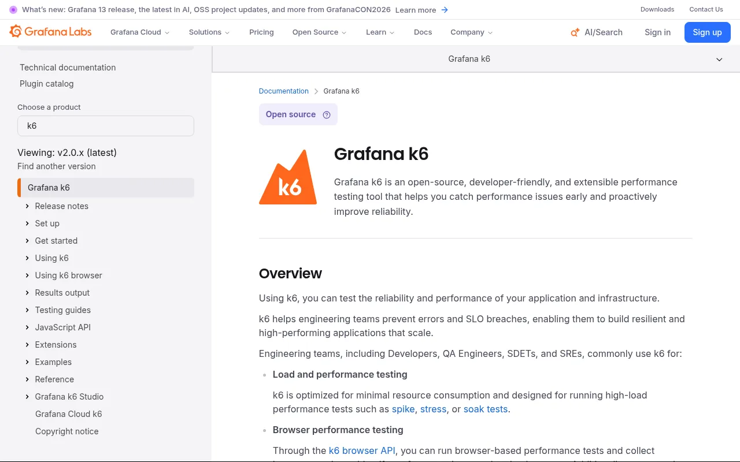Screen dimensions: 740x462
Task: Open the Testing guides sidebar entry
Action: click(63, 310)
